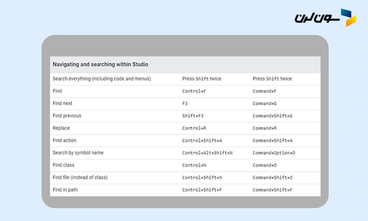Select the 'Find class' row label
Screen dimensions: 368x221
(x=63, y=165)
